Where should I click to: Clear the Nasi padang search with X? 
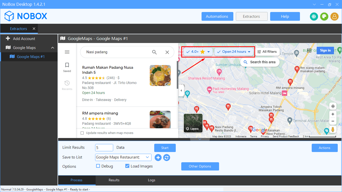coord(167,52)
